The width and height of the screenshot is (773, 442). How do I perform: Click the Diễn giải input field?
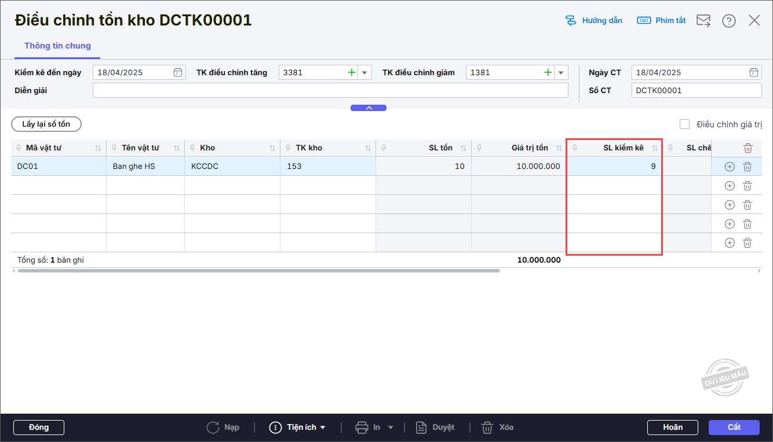330,91
